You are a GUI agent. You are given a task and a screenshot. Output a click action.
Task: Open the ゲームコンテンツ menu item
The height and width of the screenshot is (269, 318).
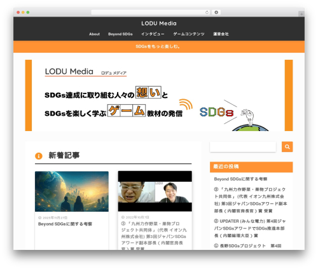click(x=189, y=34)
